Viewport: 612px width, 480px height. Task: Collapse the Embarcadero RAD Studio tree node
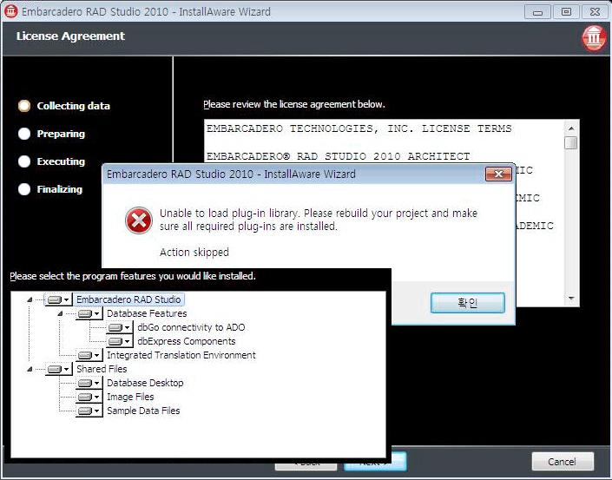click(x=30, y=299)
